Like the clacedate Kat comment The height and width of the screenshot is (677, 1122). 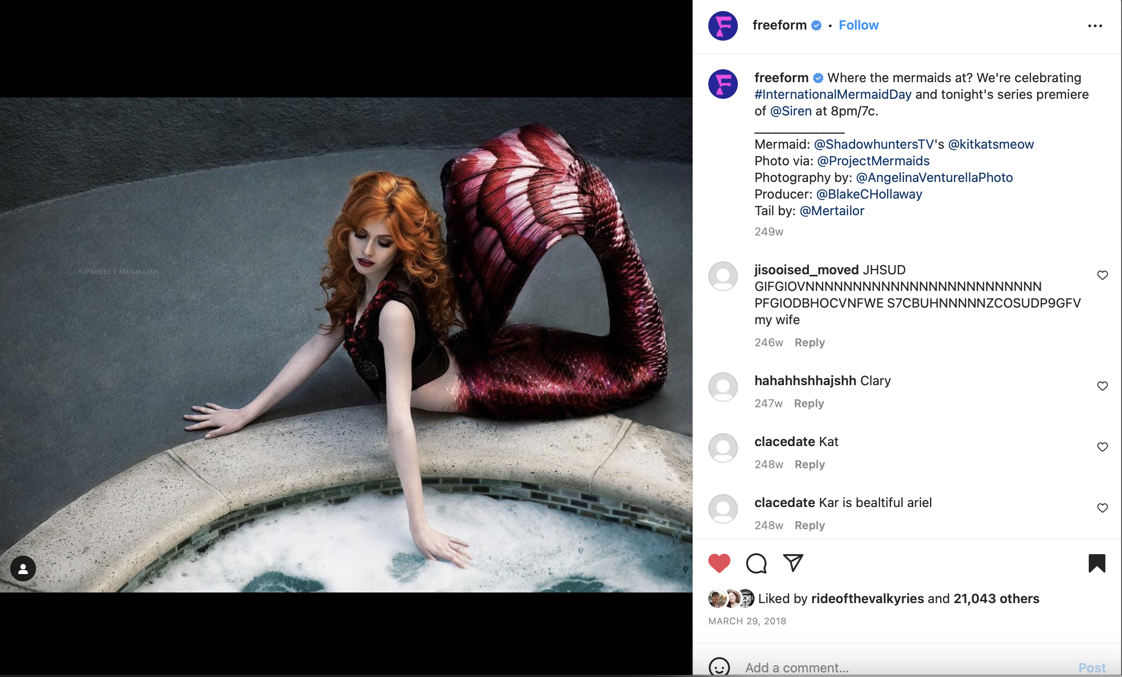coord(1102,447)
